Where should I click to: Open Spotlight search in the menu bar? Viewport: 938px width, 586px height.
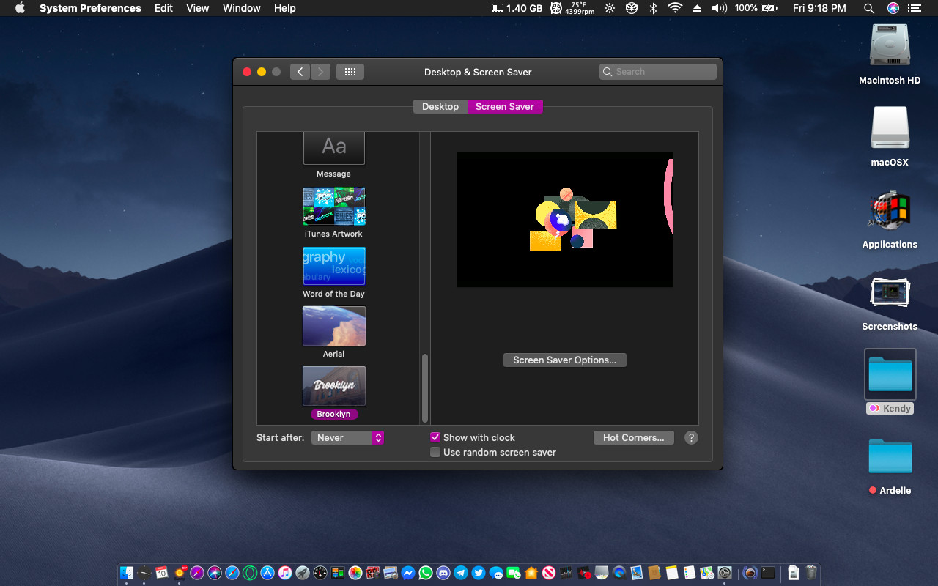869,8
